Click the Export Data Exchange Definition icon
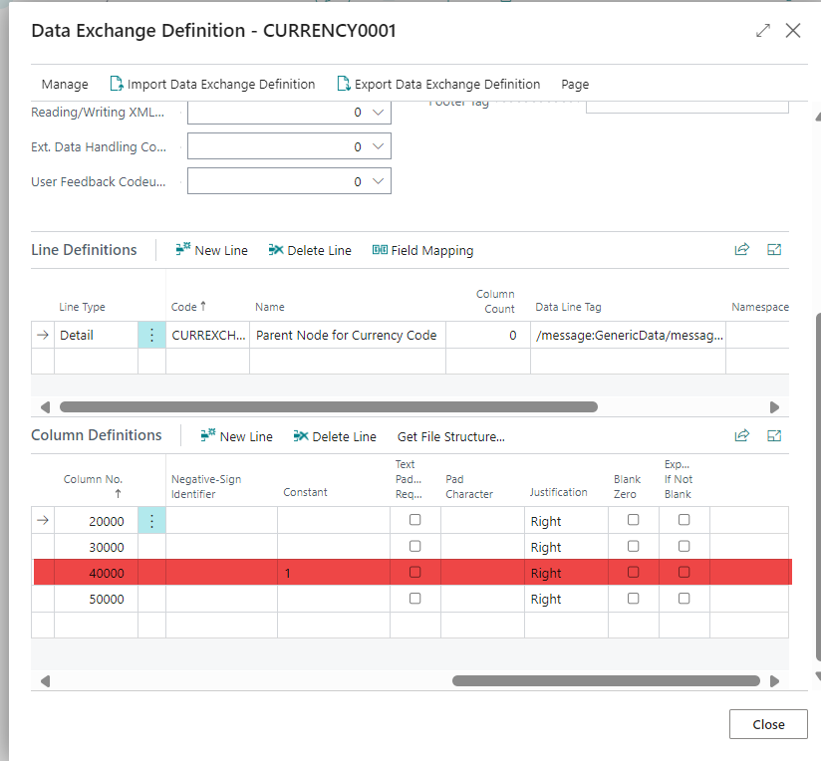This screenshot has height=761, width=821. [344, 84]
